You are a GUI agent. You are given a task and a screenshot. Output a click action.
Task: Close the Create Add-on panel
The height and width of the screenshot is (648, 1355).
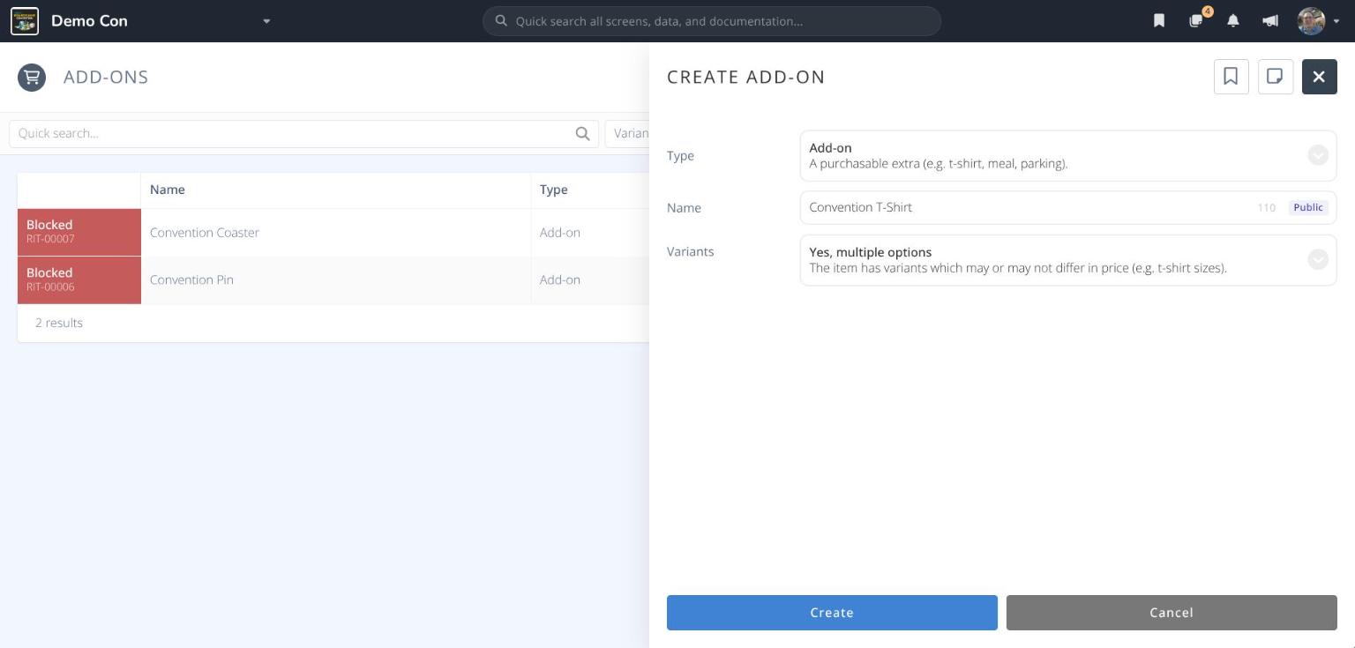point(1319,77)
